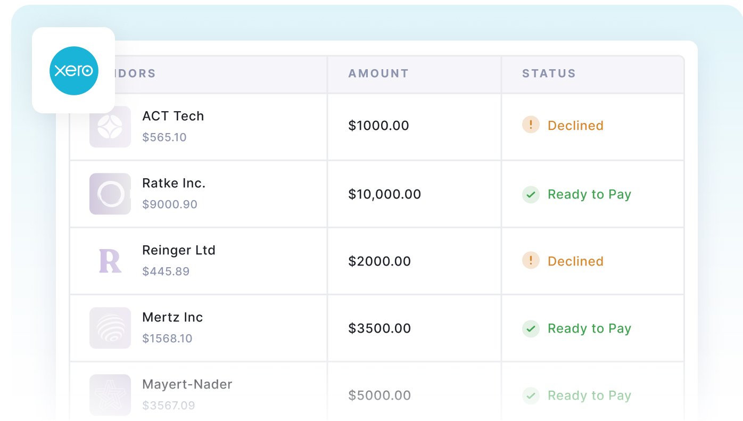The image size is (743, 421).
Task: Click the ACT Tech declined warning icon
Action: pyautogui.click(x=531, y=126)
